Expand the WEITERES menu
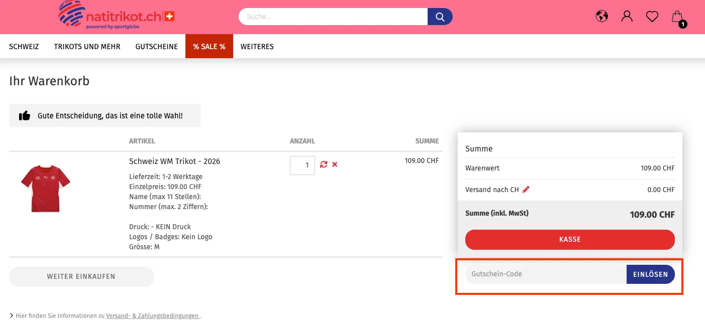 click(x=257, y=47)
